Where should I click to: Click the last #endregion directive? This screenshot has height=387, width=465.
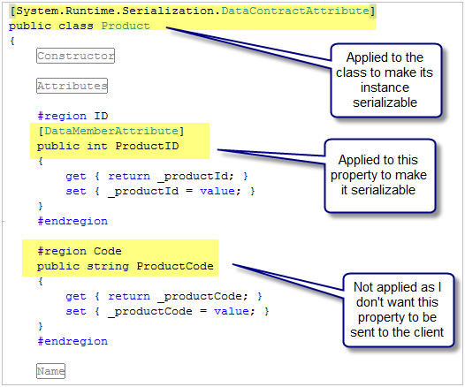tap(72, 341)
